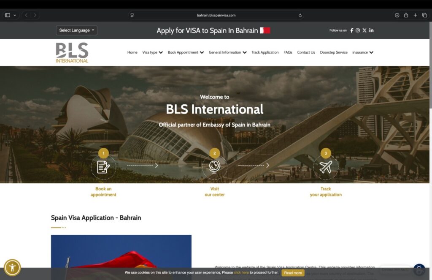
Task: Go forward with the Safari forward arrow
Action: 35,15
